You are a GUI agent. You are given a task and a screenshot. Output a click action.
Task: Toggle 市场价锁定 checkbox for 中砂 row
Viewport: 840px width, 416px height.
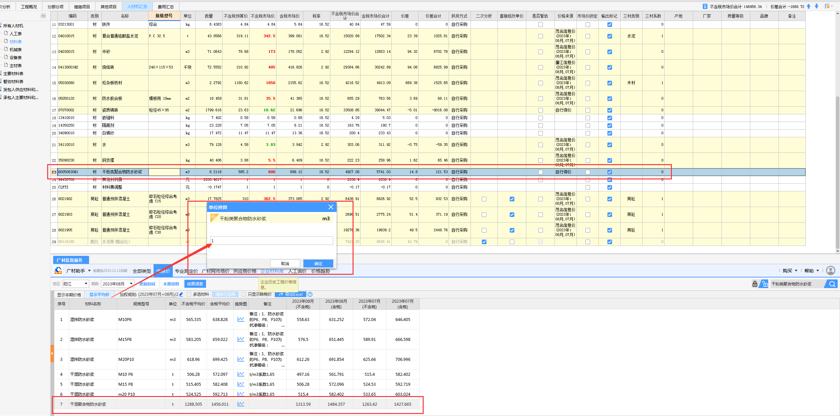click(588, 52)
